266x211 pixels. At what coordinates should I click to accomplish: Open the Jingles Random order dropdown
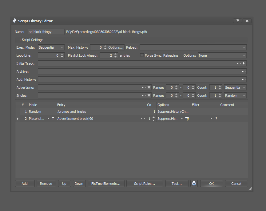tap(235, 95)
